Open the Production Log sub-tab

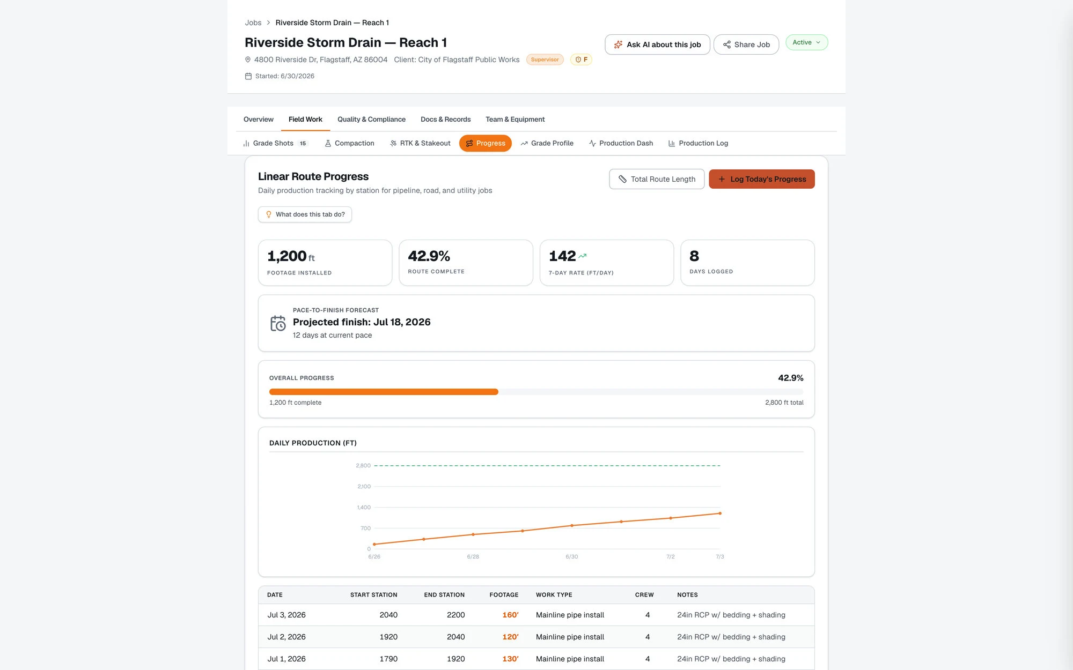pyautogui.click(x=698, y=143)
